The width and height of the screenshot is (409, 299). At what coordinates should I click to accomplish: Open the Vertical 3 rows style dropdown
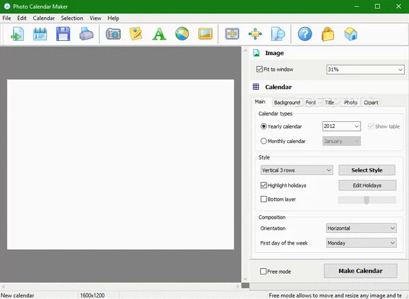click(x=297, y=170)
